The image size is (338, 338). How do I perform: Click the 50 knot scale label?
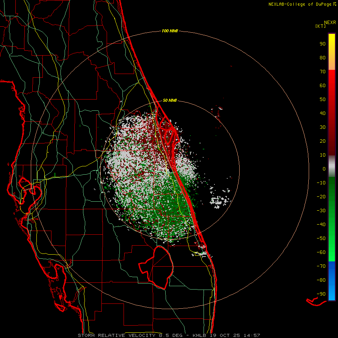pos(323,100)
